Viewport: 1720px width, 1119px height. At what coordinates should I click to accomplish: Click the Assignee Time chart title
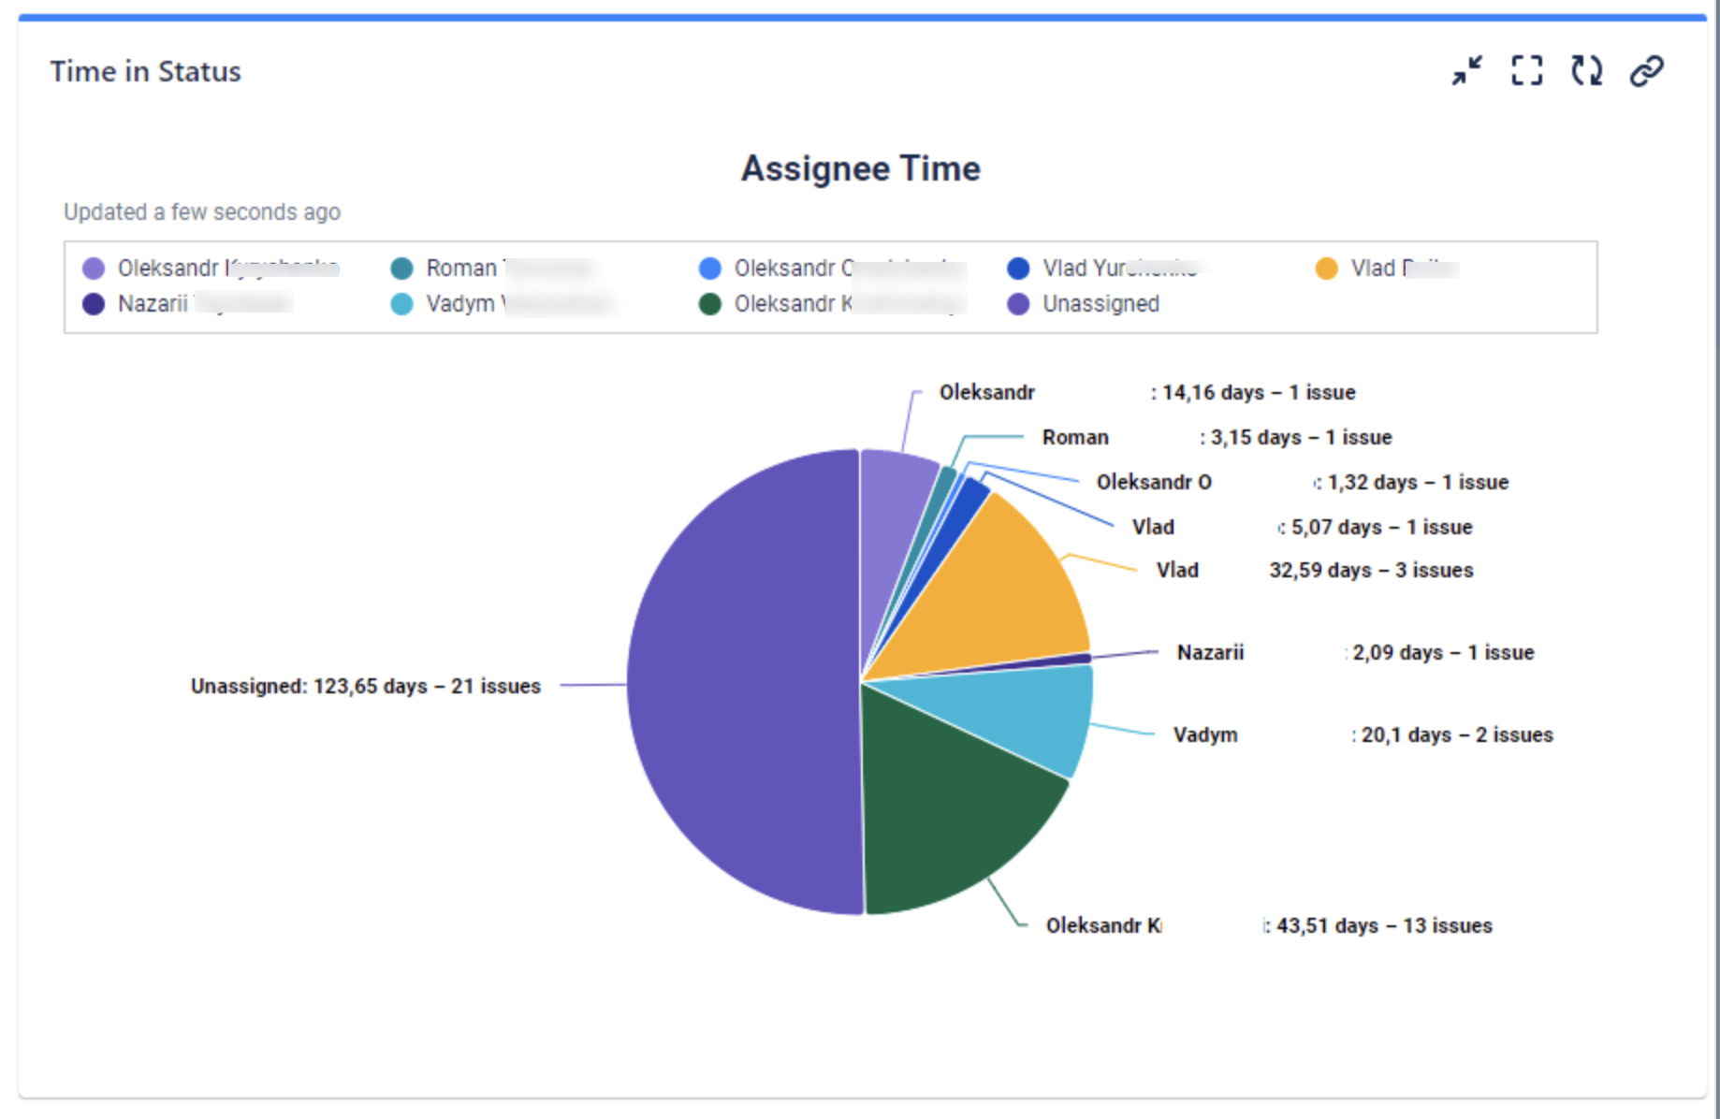pos(859,168)
